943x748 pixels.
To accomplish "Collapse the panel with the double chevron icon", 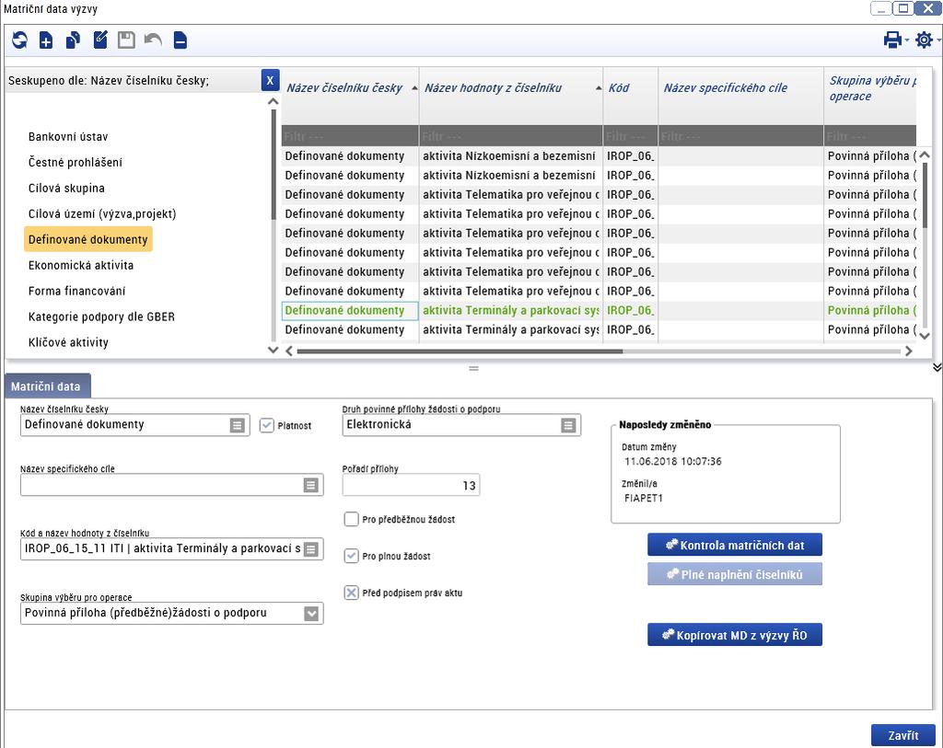I will point(937,367).
